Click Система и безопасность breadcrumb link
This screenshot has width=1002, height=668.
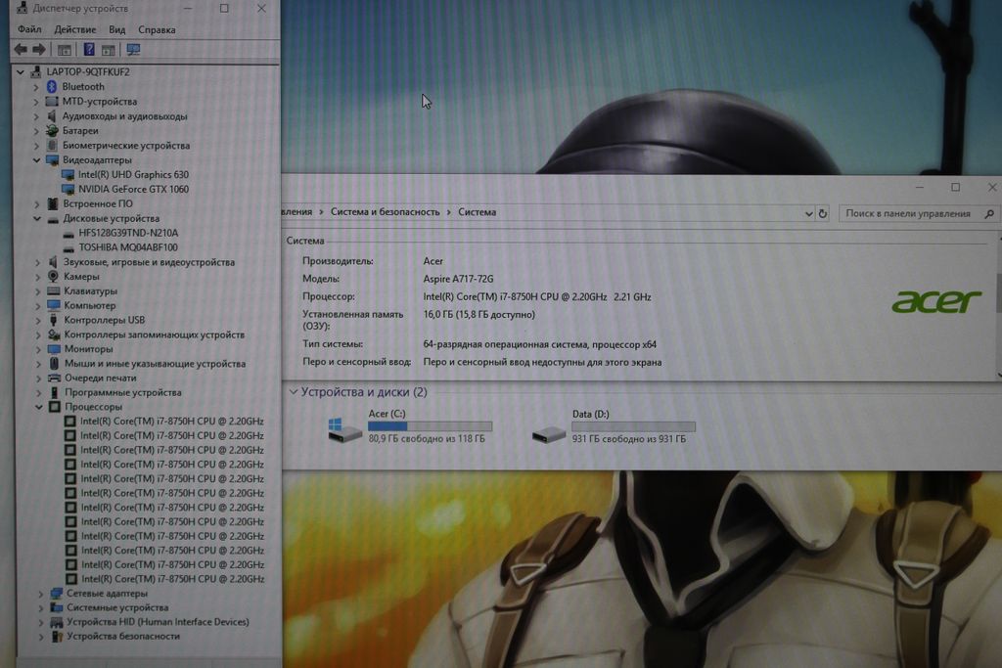click(385, 212)
